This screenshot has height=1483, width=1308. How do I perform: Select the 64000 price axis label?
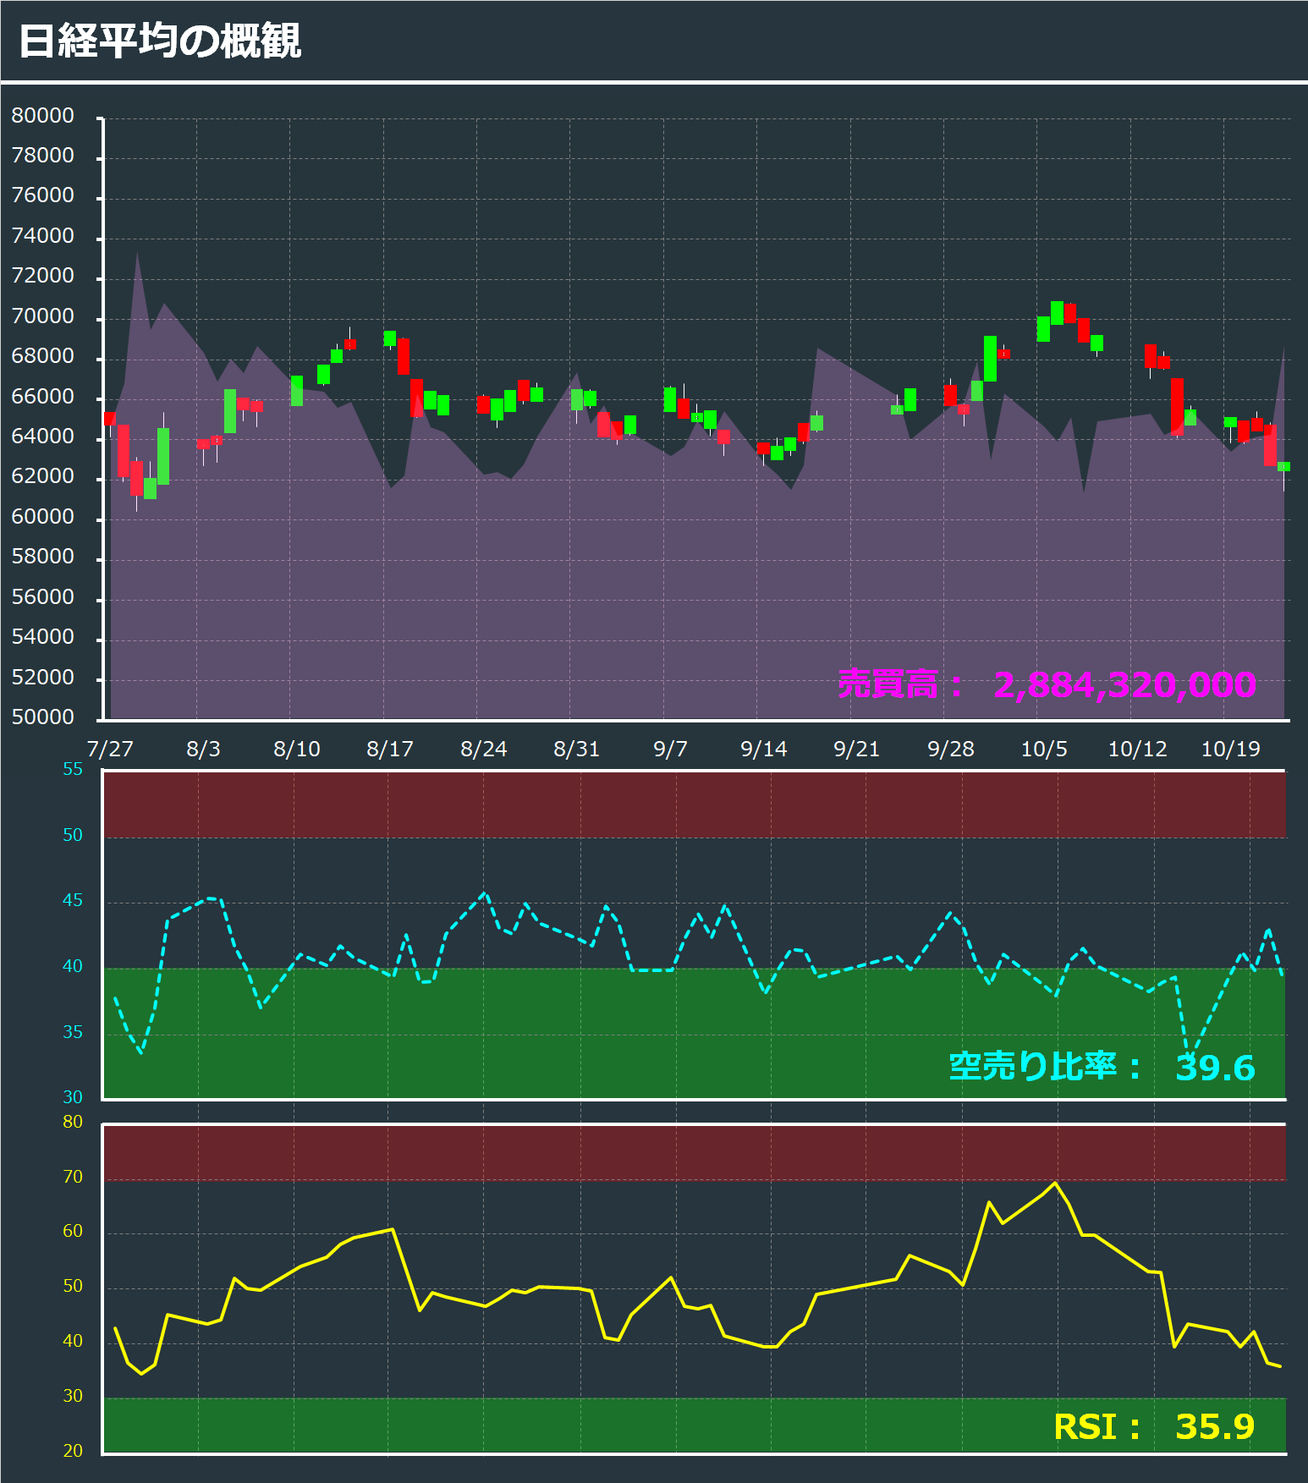pyautogui.click(x=43, y=436)
